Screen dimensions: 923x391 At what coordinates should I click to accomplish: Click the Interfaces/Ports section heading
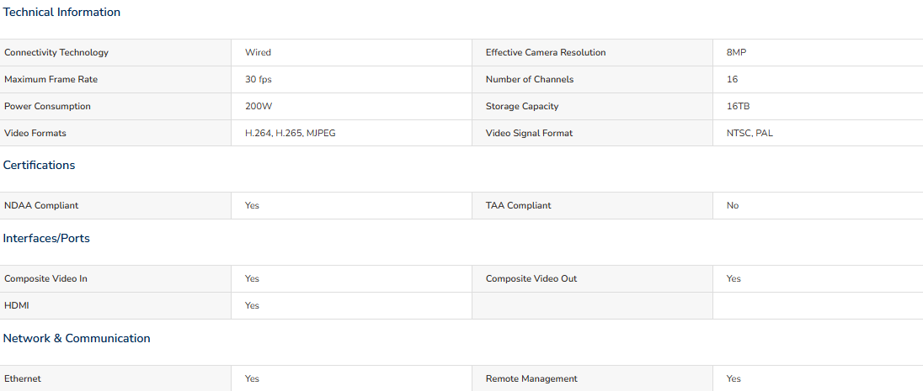[x=46, y=238]
